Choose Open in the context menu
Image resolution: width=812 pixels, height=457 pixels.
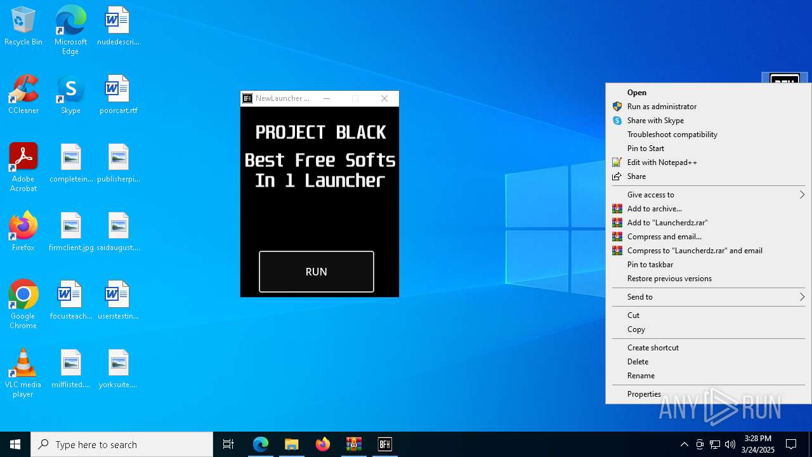point(709,93)
